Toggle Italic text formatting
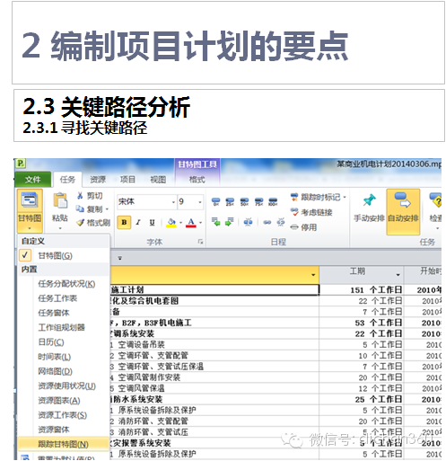The image size is (446, 461). (138, 222)
